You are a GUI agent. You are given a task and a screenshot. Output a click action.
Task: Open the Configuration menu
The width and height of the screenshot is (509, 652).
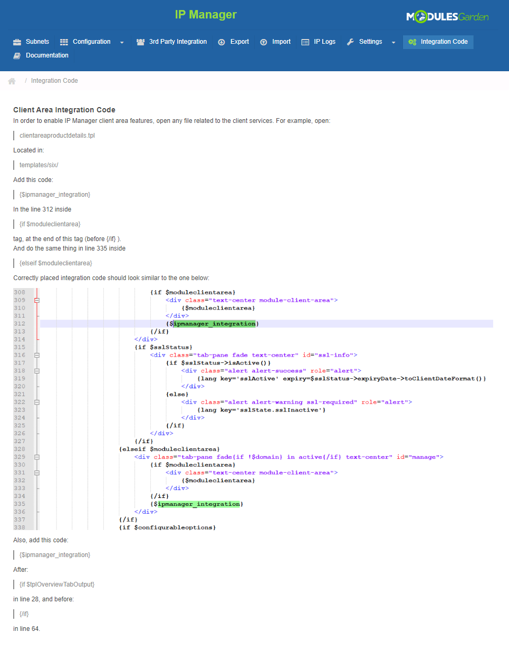click(x=91, y=42)
